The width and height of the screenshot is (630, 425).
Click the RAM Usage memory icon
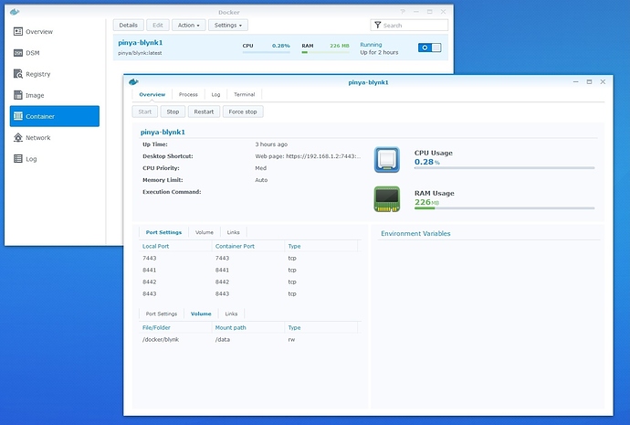(387, 199)
